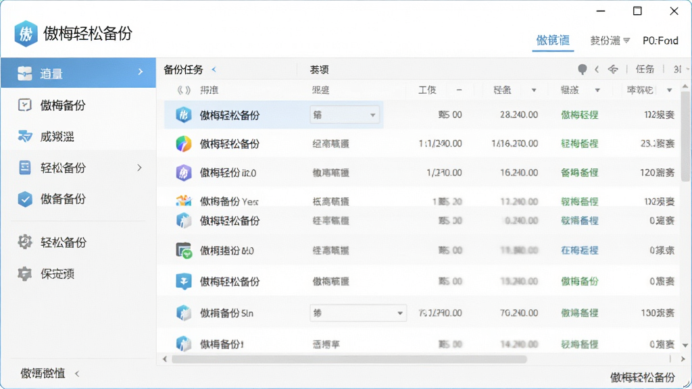Click the 工傻 column header
The height and width of the screenshot is (389, 692).
coord(427,90)
